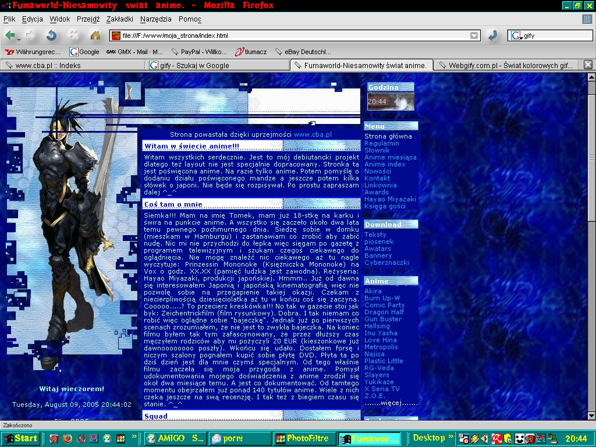Screen dimensions: 596x447
Task: Click the Reload page icon
Action: click(52, 36)
